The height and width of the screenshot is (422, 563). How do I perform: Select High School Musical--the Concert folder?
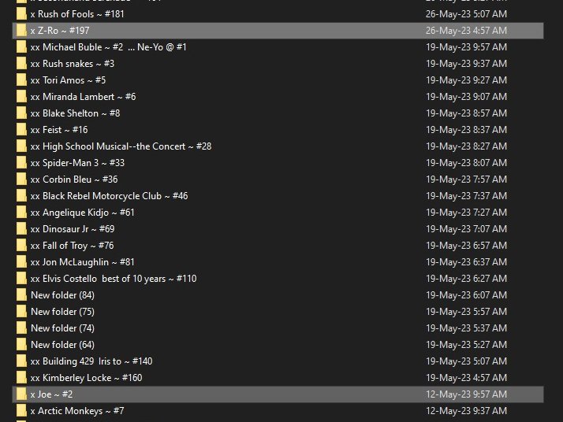click(121, 146)
